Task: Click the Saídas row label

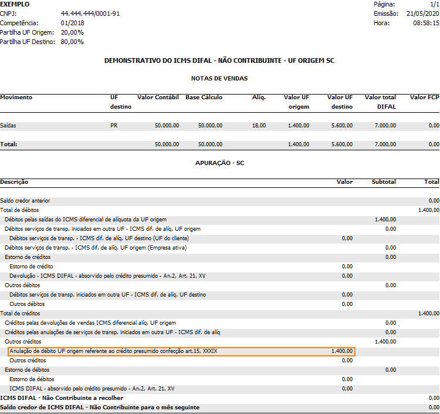Action: (x=8, y=126)
